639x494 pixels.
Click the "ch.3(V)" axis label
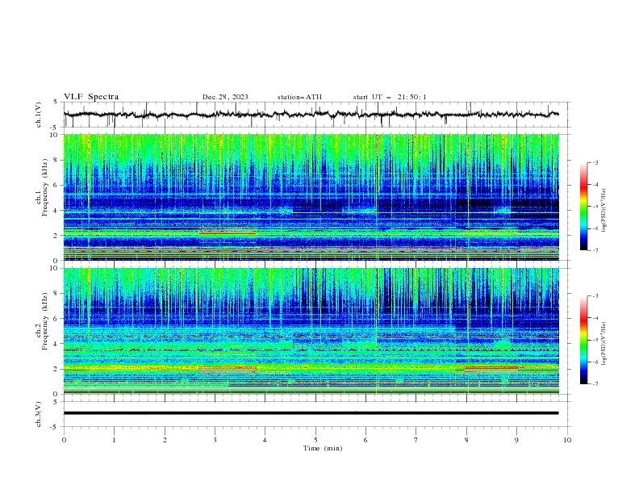(39, 414)
